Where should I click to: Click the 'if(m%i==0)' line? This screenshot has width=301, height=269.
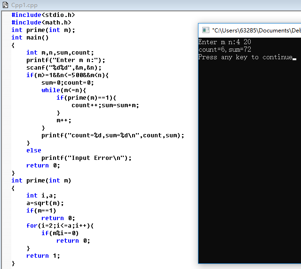click(x=60, y=233)
